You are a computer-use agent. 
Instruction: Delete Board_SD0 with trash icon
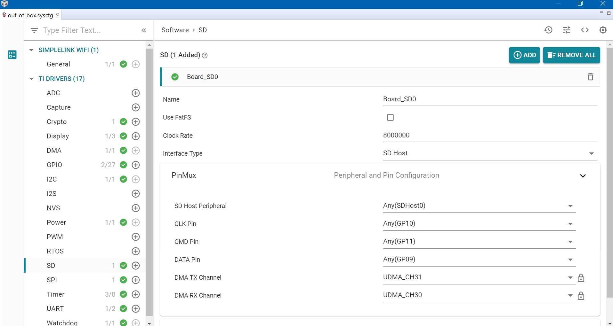(591, 77)
